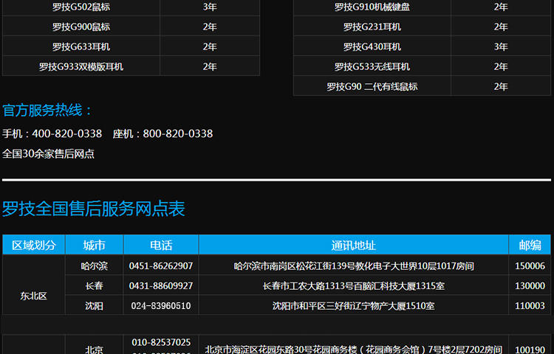
Task: Click mobile hotline number 400-820-0338
Action: [x=67, y=134]
